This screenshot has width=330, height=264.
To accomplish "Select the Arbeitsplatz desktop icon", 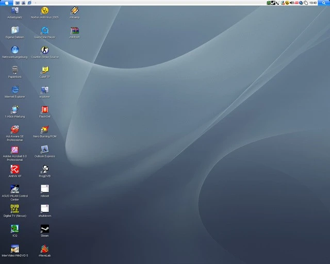I will pyautogui.click(x=15, y=11).
